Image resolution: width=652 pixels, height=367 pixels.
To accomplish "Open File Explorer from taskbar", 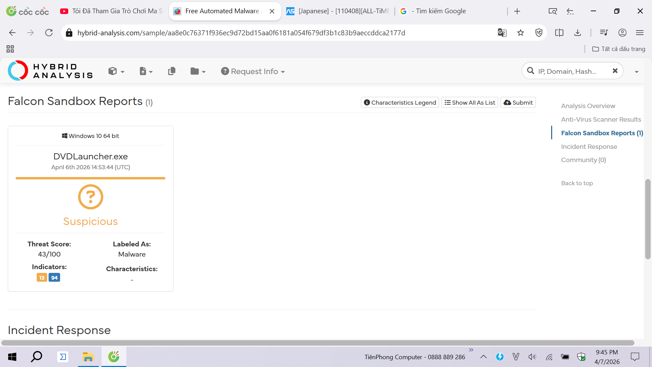I will 88,357.
